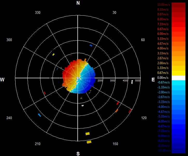Click the 0.00m/s legend label
This screenshot has height=156, width=188.
click(x=163, y=78)
